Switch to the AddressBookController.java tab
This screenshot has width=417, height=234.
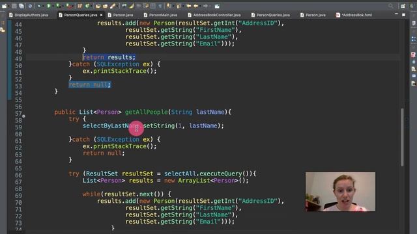(214, 15)
